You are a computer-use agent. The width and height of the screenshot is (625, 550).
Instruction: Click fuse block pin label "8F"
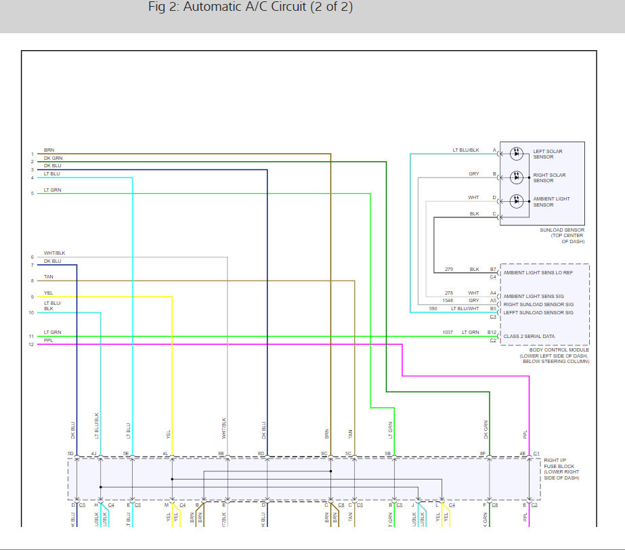coord(483,454)
